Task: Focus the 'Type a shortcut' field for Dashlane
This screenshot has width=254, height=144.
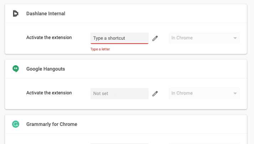Action: 119,38
